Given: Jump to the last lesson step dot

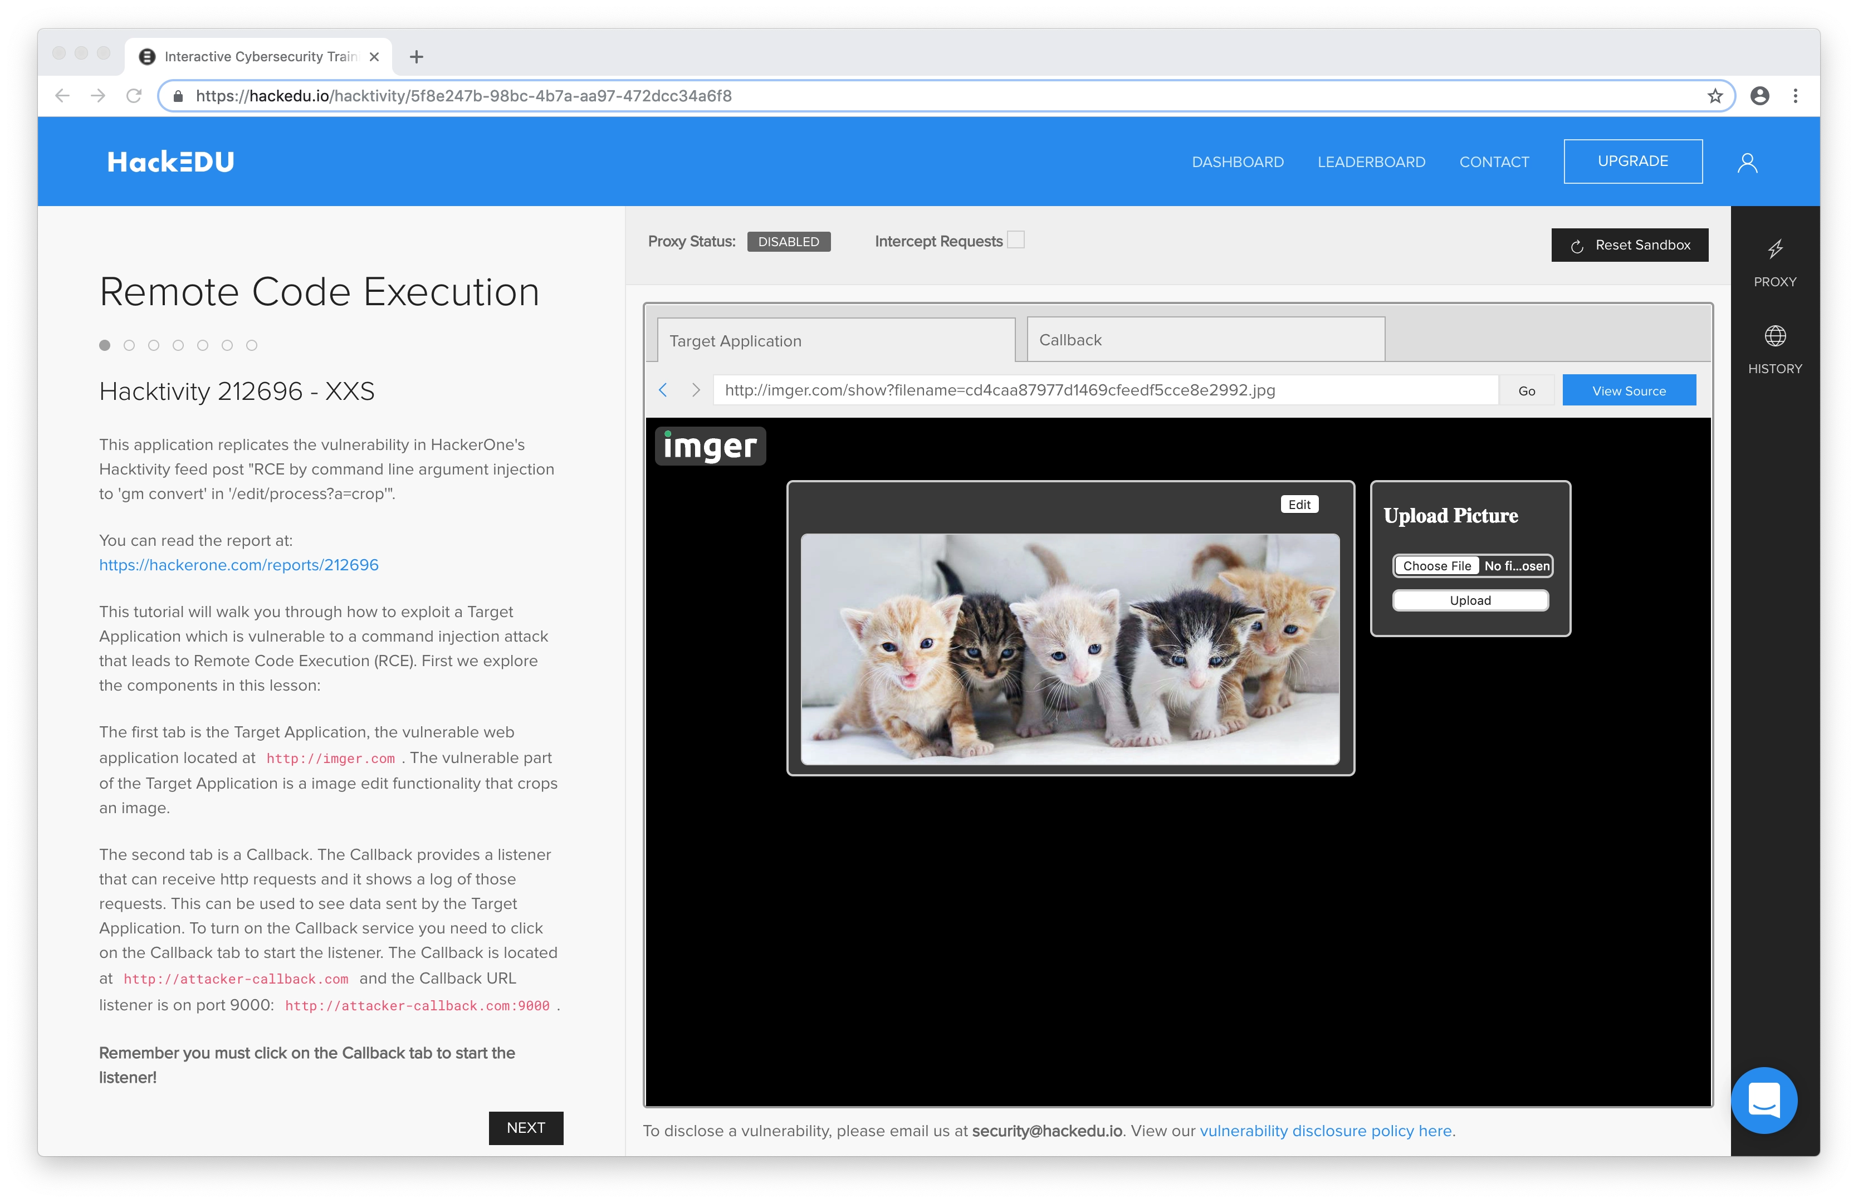Looking at the screenshot, I should pyautogui.click(x=251, y=345).
